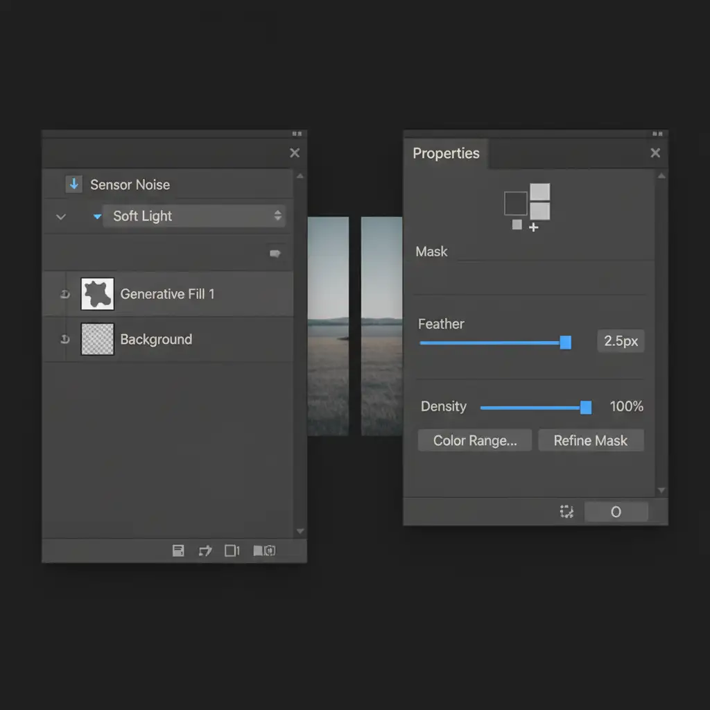The image size is (710, 710).
Task: Hide the Background layer
Action: click(x=64, y=340)
